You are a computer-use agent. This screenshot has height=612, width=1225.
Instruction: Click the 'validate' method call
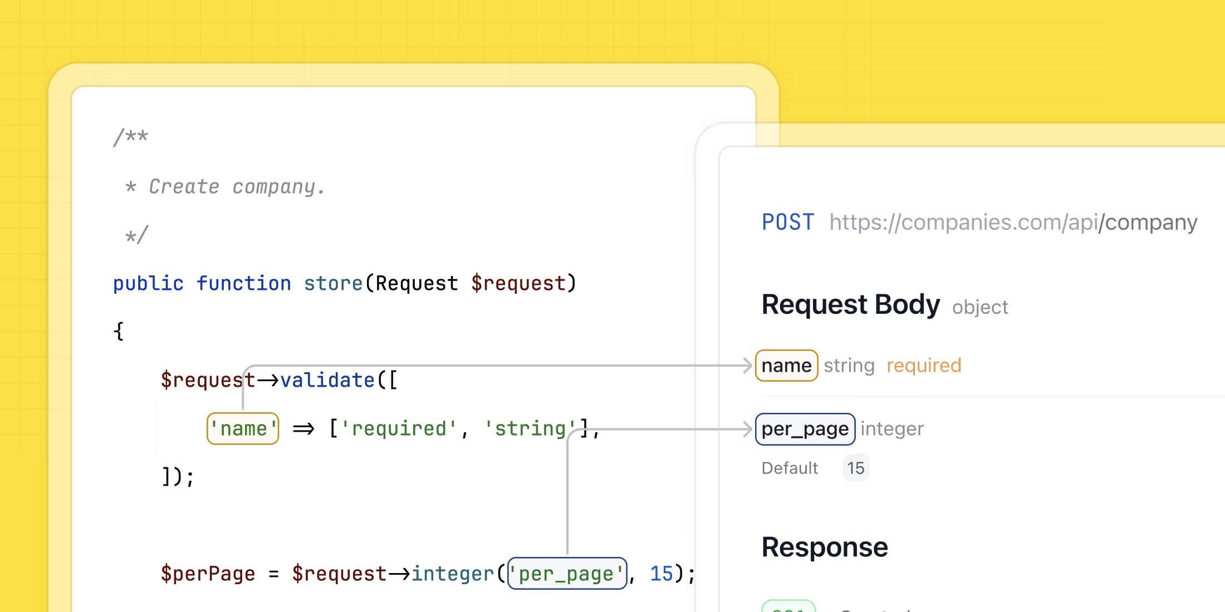[327, 380]
